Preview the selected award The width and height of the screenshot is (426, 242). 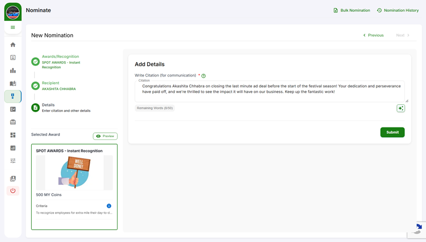[105, 136]
